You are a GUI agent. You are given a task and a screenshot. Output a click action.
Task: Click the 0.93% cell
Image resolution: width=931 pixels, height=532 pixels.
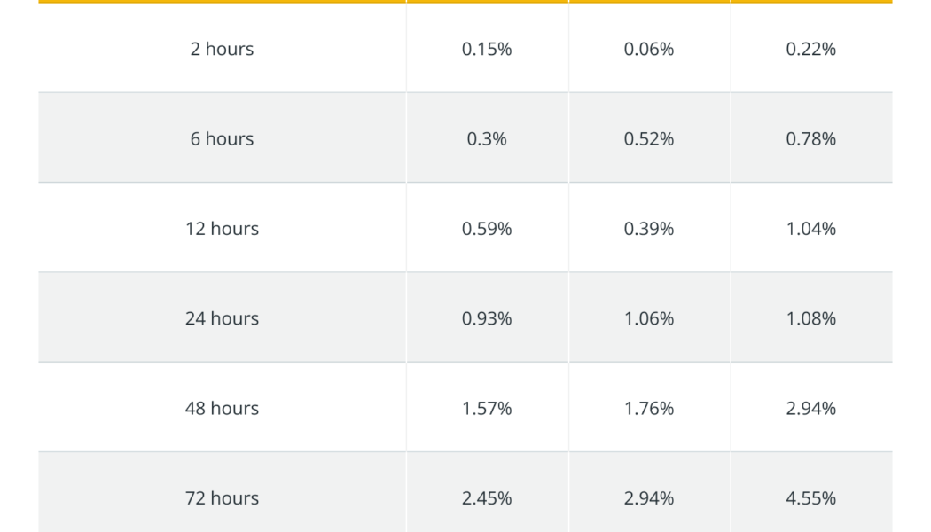487,318
